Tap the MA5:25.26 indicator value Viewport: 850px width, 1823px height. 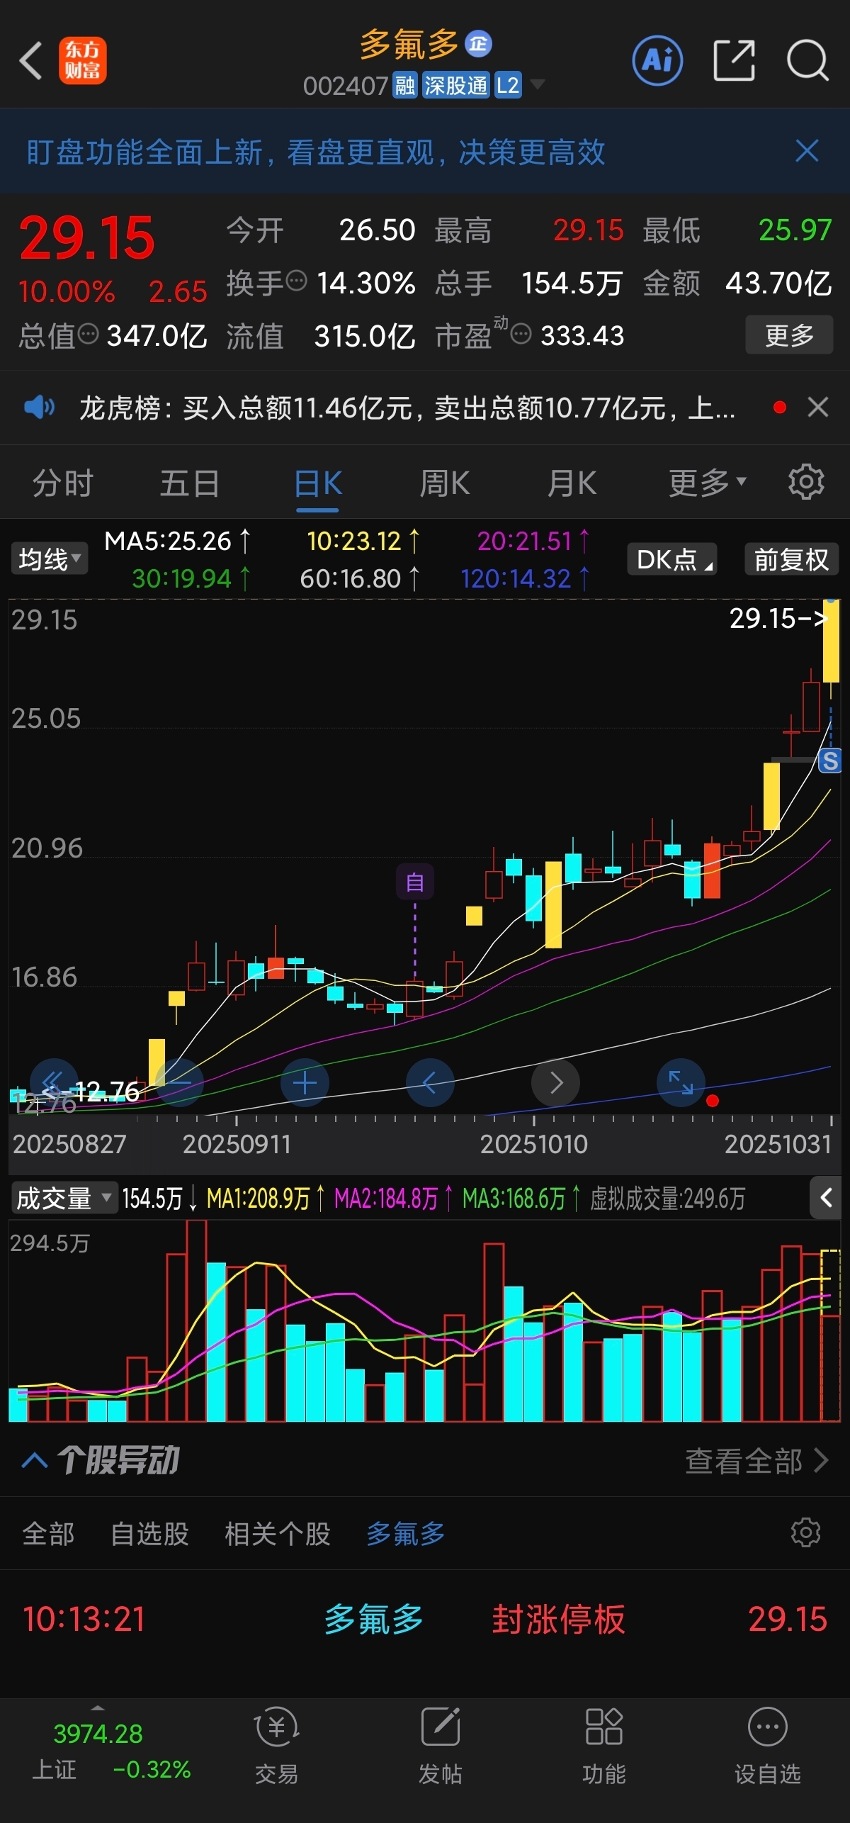tap(177, 542)
